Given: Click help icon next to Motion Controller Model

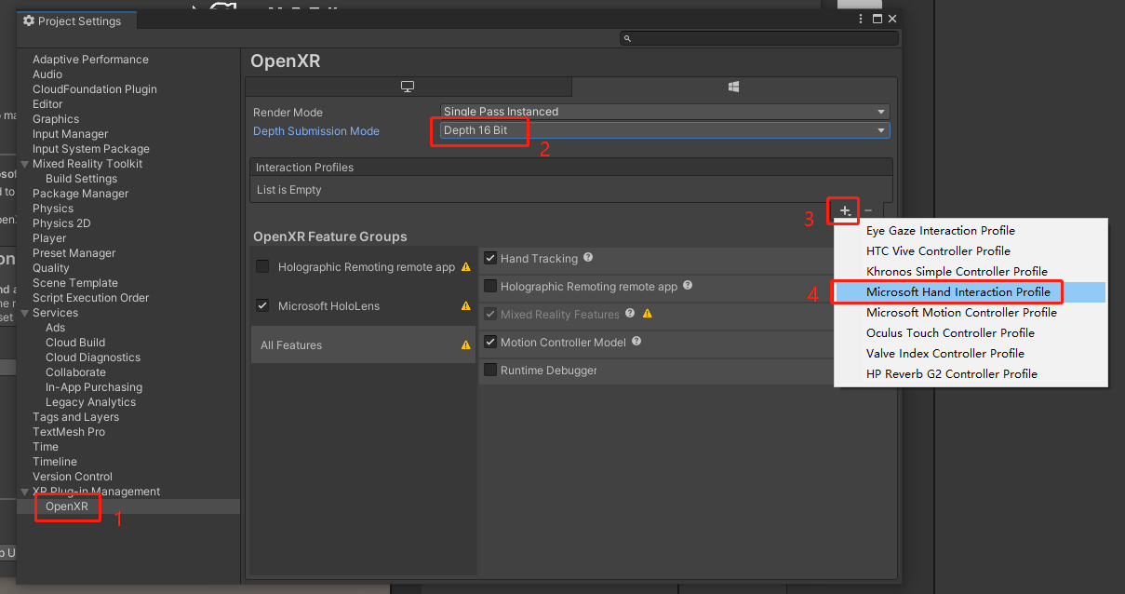Looking at the screenshot, I should [x=636, y=342].
